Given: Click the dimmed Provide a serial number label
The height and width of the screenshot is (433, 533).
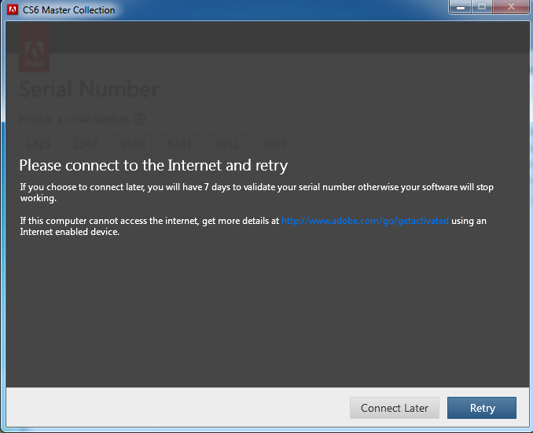Looking at the screenshot, I should pos(74,119).
